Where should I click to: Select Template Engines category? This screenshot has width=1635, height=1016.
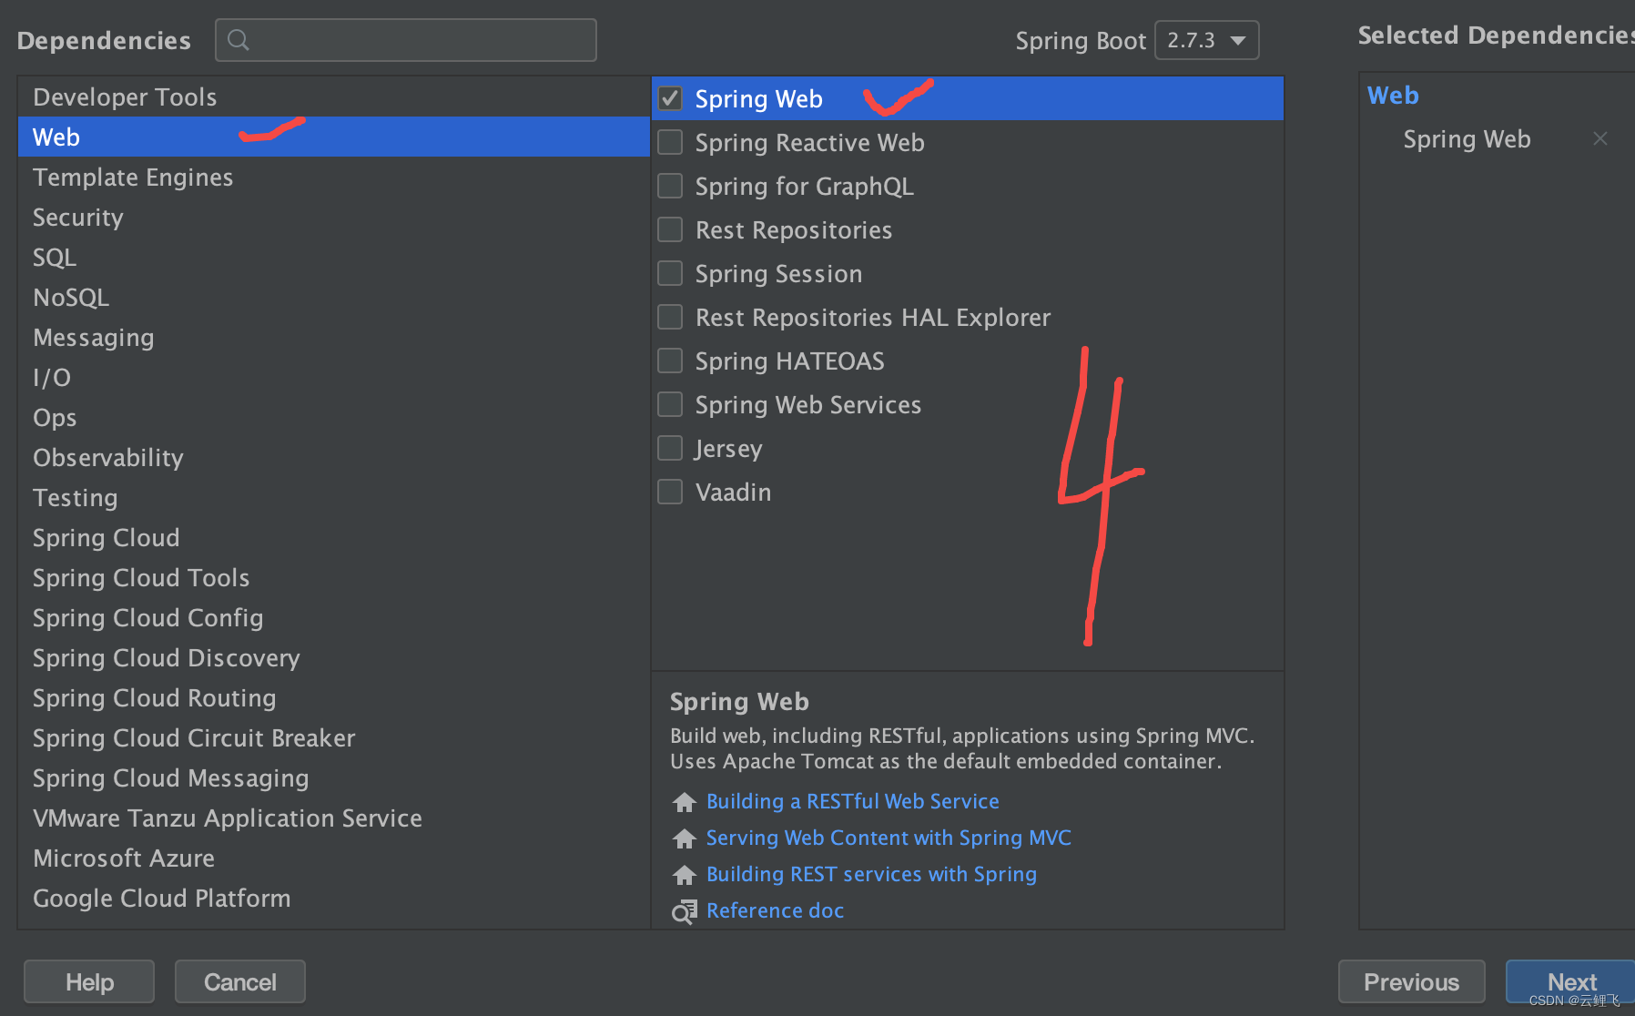[333, 177]
